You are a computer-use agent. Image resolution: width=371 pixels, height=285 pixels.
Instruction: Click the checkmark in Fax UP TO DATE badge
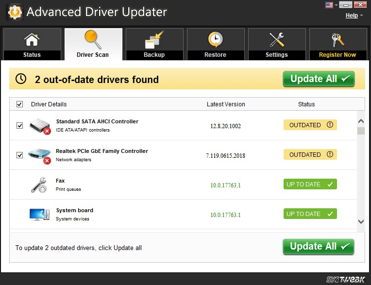(330, 184)
